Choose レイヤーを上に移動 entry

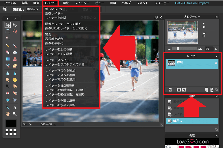coord(59,49)
